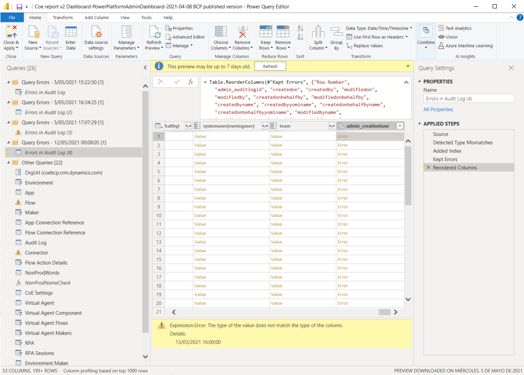Switch to the Transform ribbon tab
Screen dimensions: 524x375
tap(63, 18)
